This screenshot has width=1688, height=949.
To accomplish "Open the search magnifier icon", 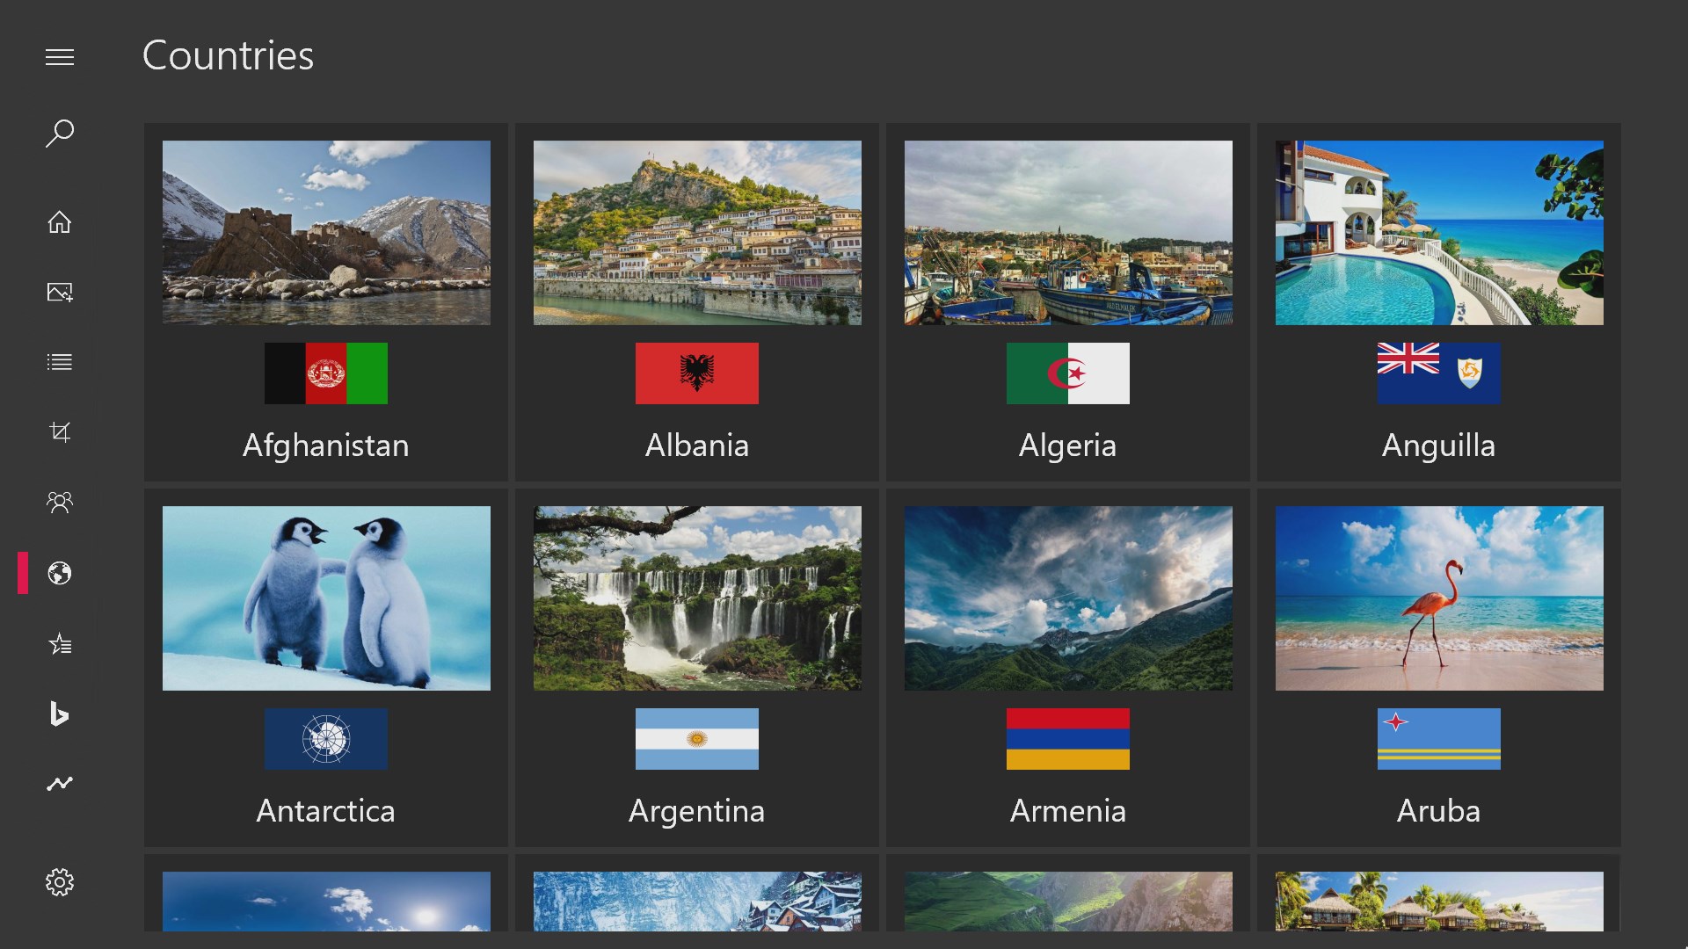I will [x=60, y=134].
